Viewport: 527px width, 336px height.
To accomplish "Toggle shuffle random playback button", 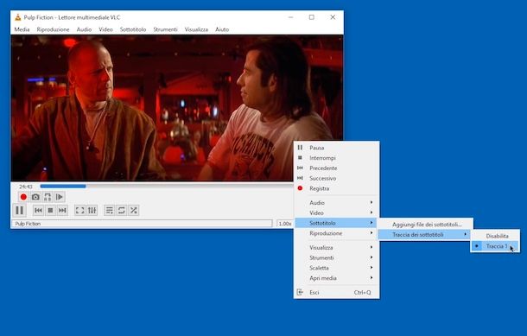I will click(133, 211).
